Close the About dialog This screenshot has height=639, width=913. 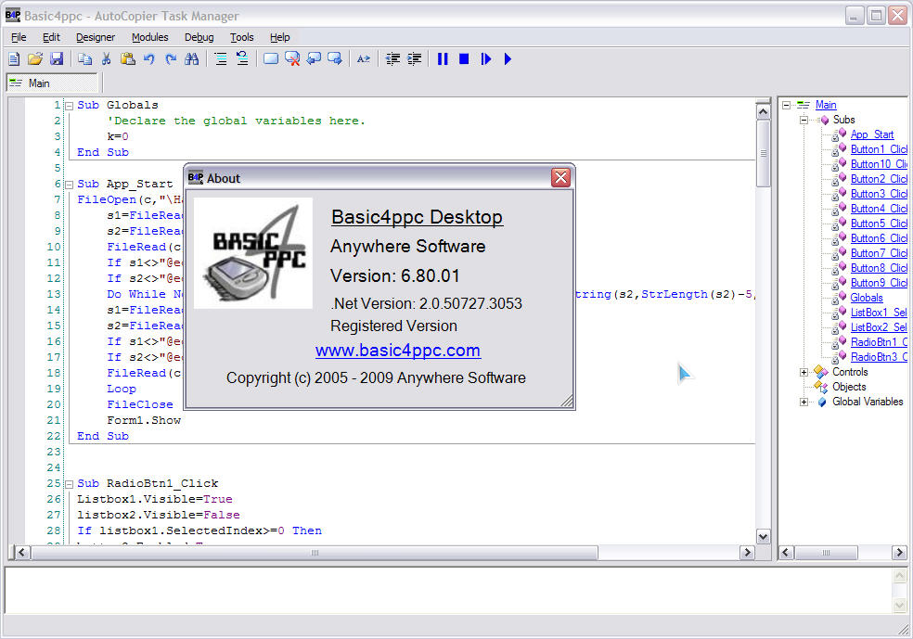click(560, 177)
